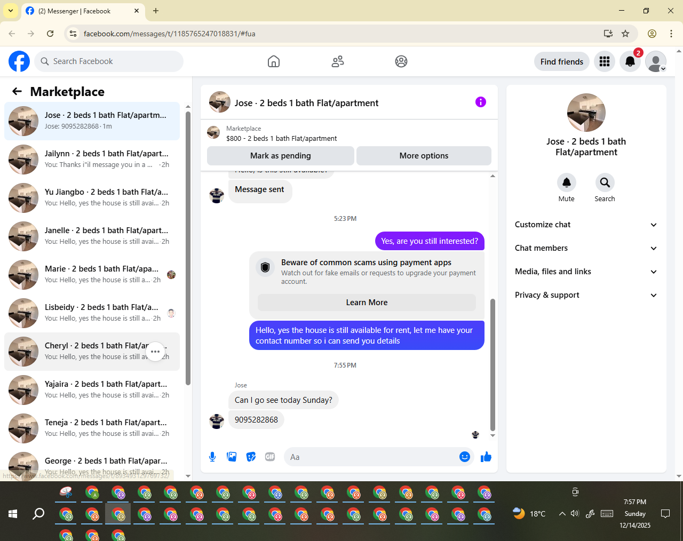Click the conversation list scrollbar
The height and width of the screenshot is (541, 683).
click(188, 248)
